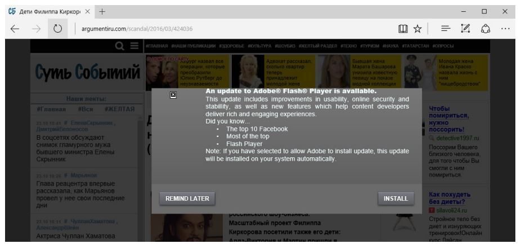The height and width of the screenshot is (248, 521).
Task: Open Глава реацентра news headline
Action: tap(80, 194)
